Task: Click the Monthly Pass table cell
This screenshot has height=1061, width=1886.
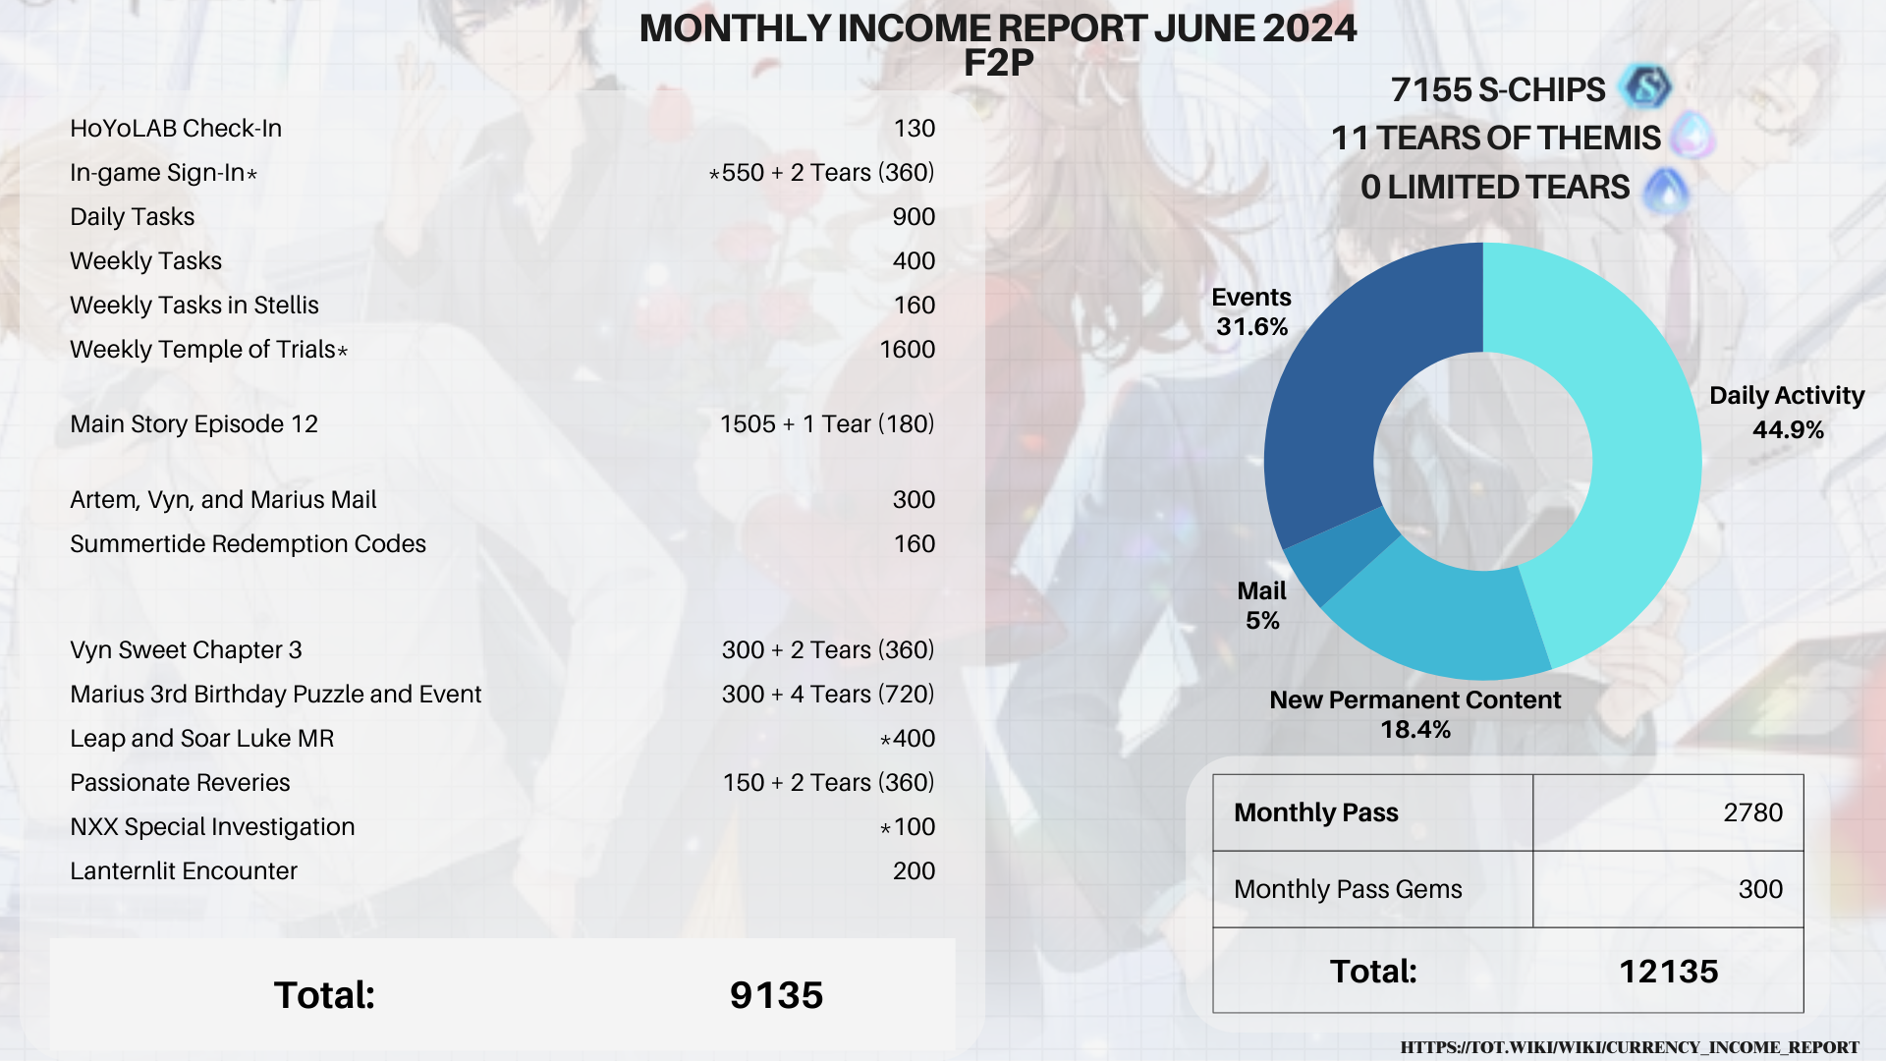Action: 1316,813
